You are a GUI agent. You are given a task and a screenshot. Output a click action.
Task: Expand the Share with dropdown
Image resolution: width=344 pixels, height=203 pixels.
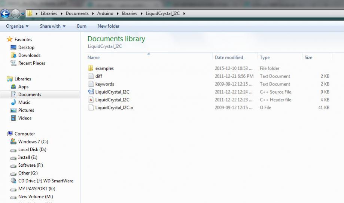[52, 26]
